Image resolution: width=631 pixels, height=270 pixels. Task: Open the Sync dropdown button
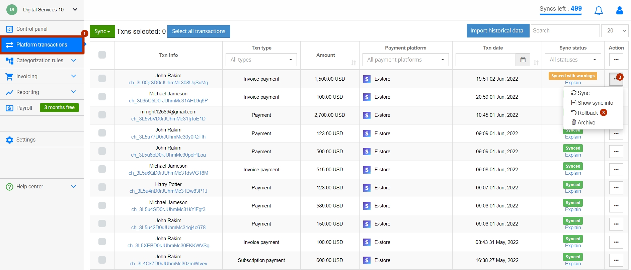pos(102,31)
